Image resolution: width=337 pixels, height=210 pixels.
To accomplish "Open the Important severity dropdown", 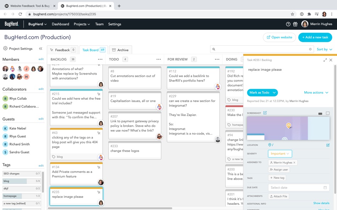I will pos(280,154).
